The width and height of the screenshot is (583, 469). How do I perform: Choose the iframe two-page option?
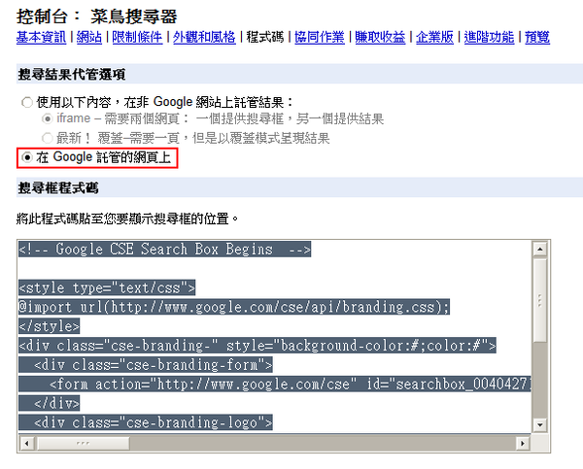tap(48, 118)
